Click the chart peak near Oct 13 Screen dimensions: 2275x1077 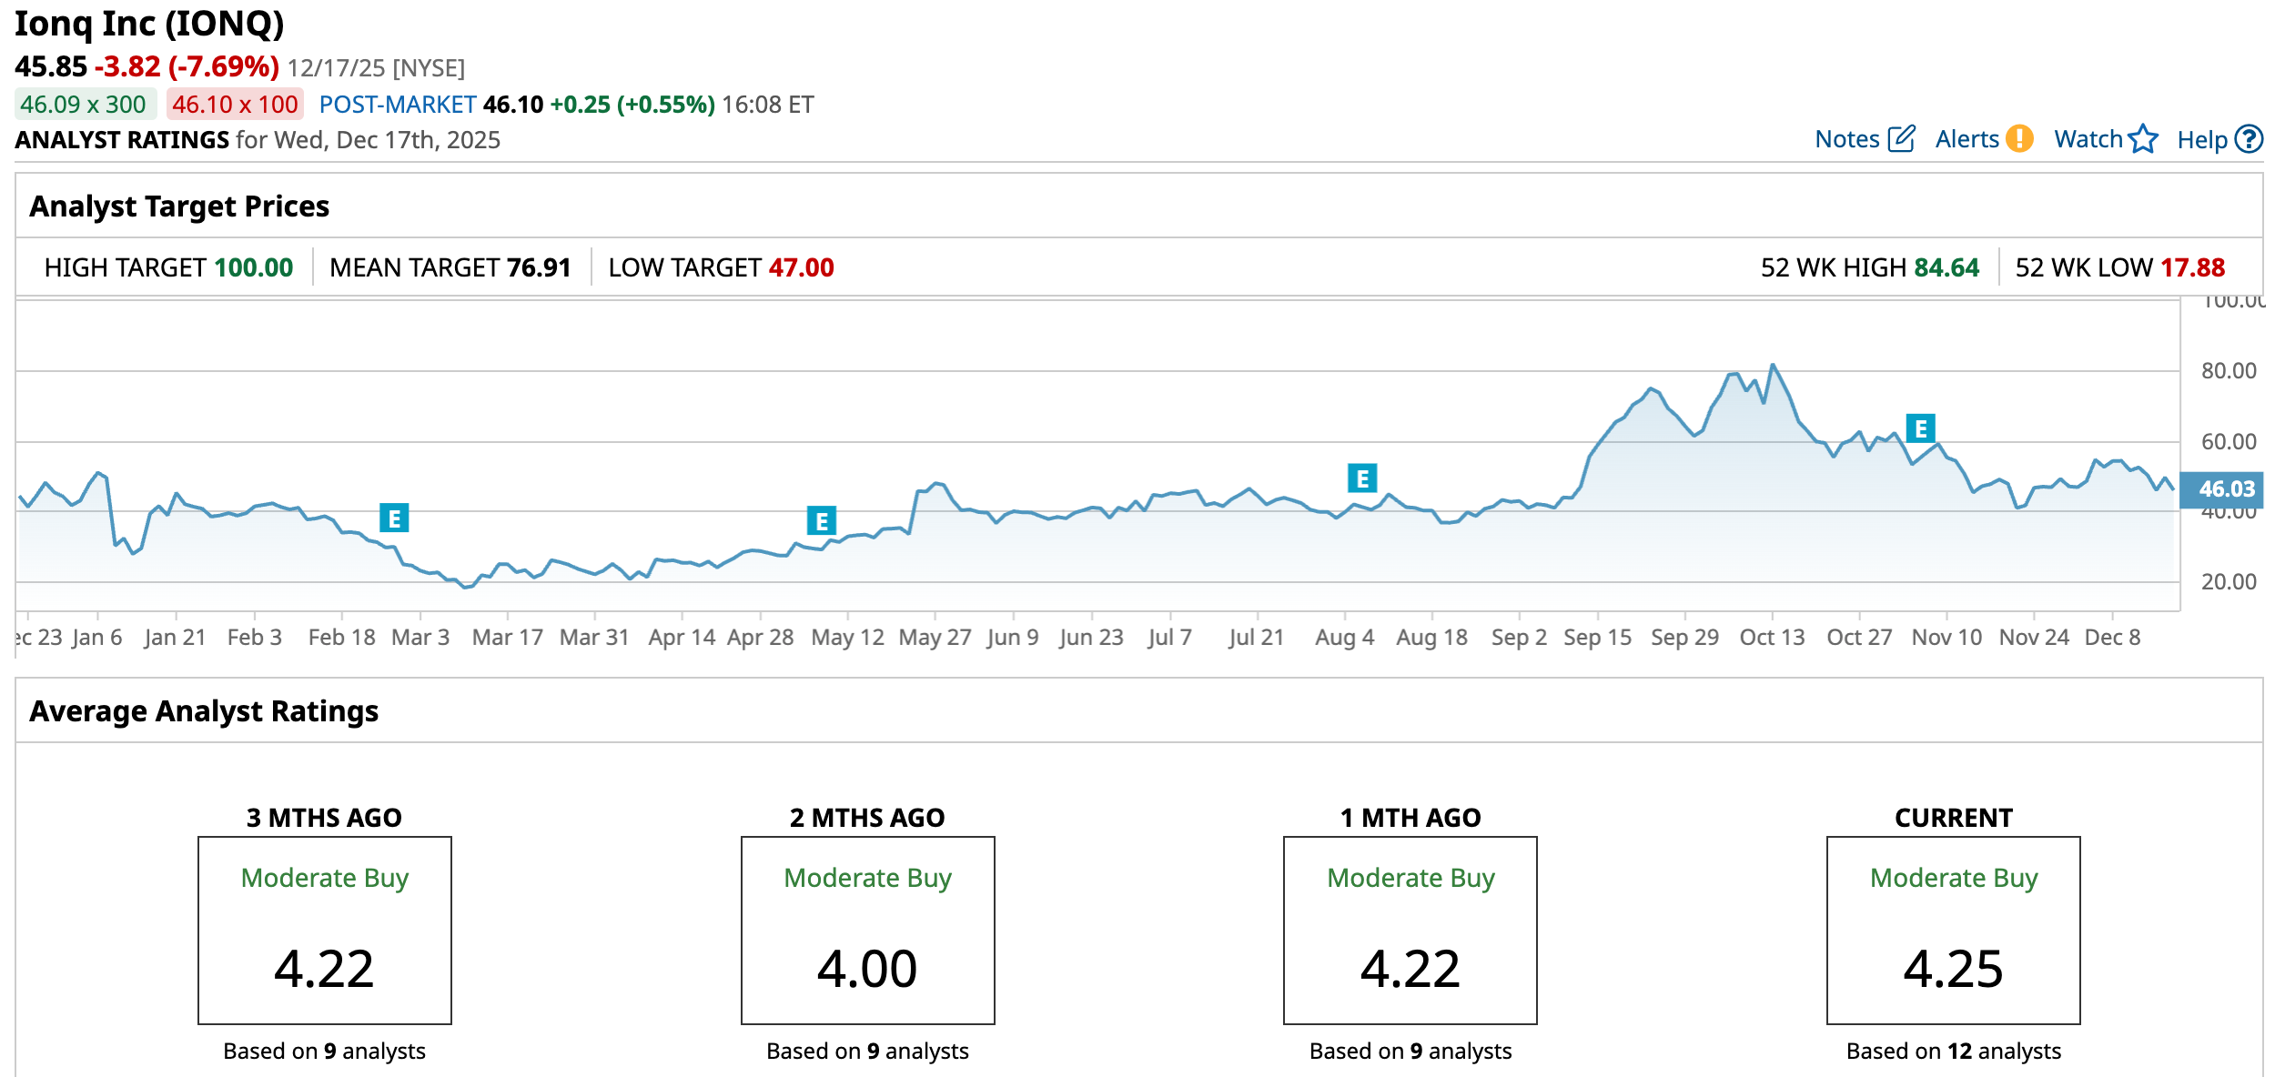1772,366
